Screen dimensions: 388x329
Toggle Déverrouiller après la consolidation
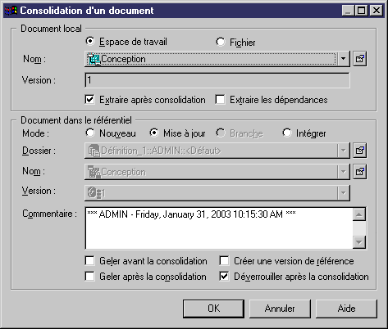pyautogui.click(x=224, y=277)
